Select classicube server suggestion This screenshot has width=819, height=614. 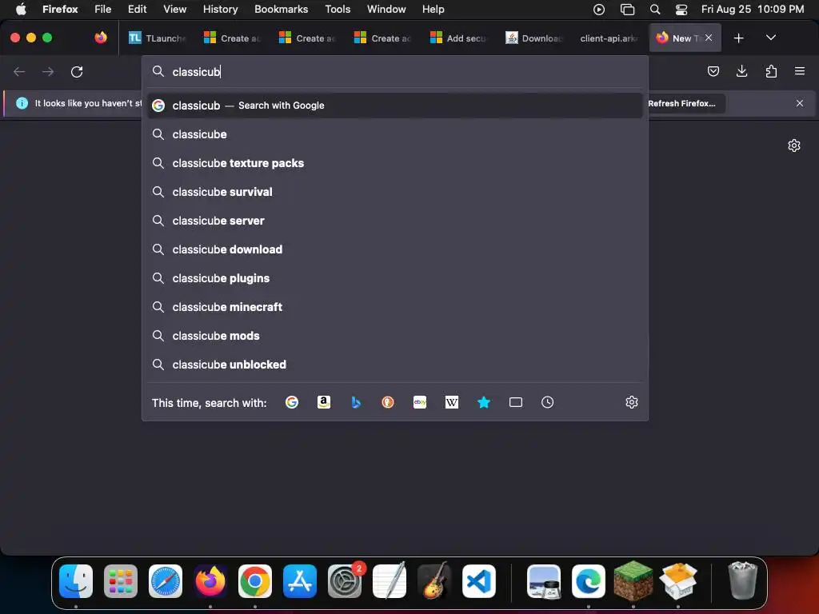pyautogui.click(x=395, y=221)
